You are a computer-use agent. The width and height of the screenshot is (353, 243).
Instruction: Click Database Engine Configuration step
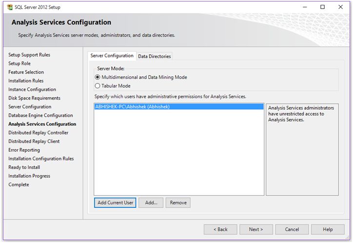click(40, 115)
